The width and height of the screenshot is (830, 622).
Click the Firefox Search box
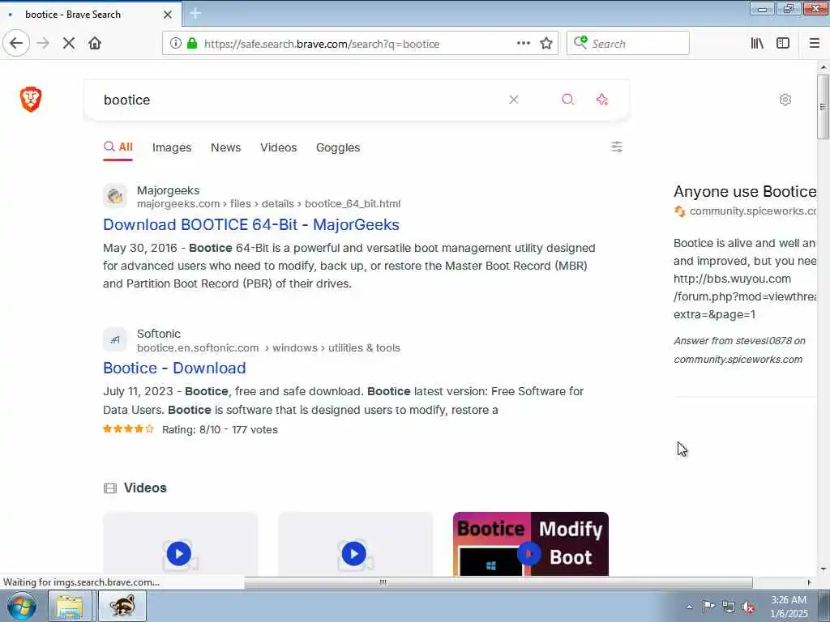click(x=628, y=44)
